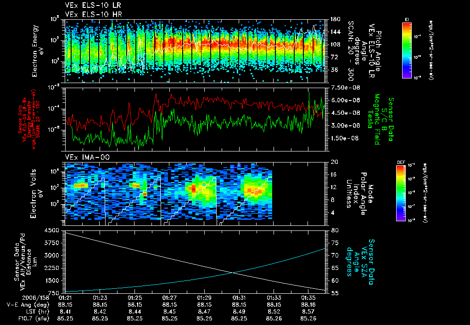470x325 pixels.
Task: Click the "Polar Angle Index" axis label
Action: pyautogui.click(x=360, y=194)
